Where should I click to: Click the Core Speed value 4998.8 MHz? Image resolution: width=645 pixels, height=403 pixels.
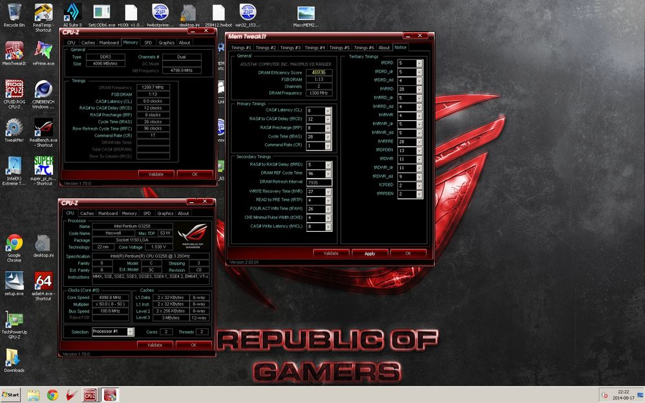pos(111,297)
